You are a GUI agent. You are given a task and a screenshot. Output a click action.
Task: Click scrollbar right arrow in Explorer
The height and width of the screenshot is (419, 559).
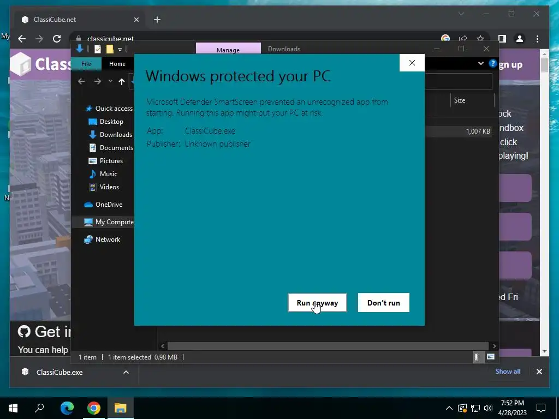(494, 346)
